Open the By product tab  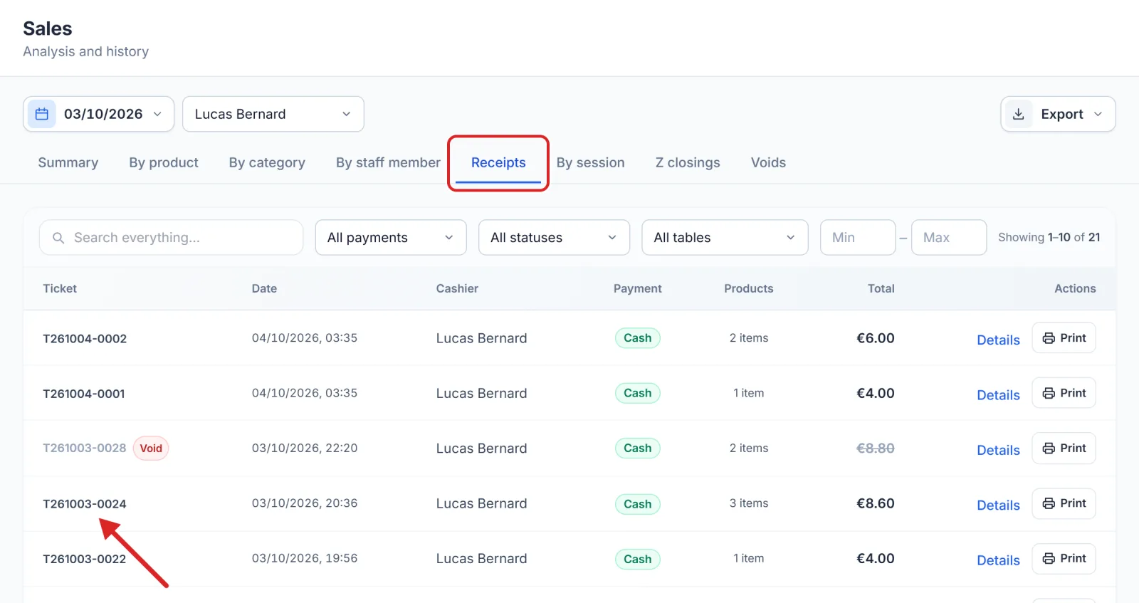coord(164,162)
